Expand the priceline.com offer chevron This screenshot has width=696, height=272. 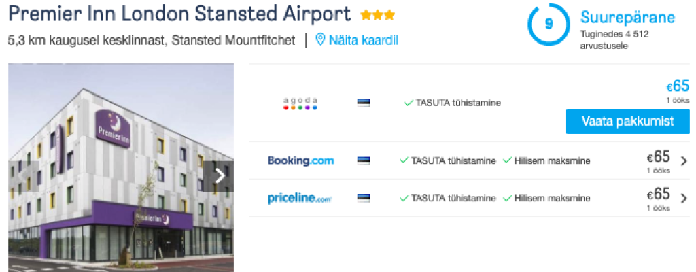[x=683, y=199]
